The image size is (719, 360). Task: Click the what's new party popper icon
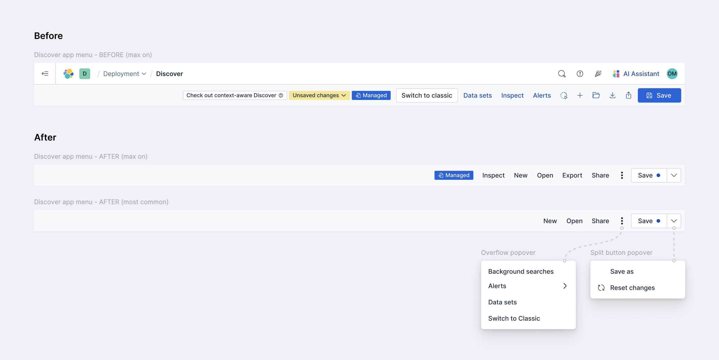click(598, 74)
